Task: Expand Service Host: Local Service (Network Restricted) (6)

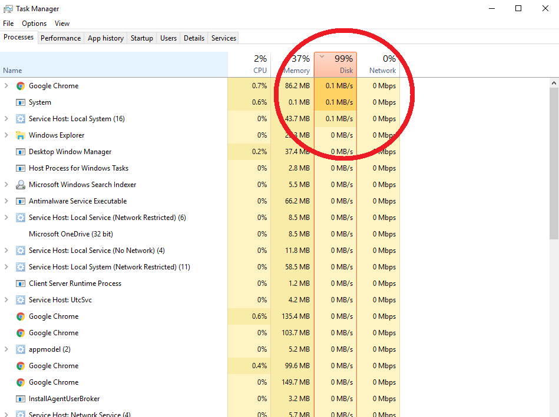Action: click(x=6, y=217)
